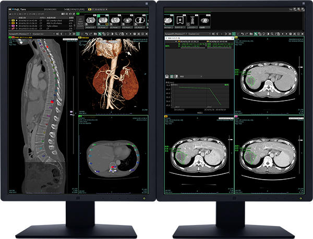Select magnifier zoom tool in left monitor toolbar

coord(116,34)
